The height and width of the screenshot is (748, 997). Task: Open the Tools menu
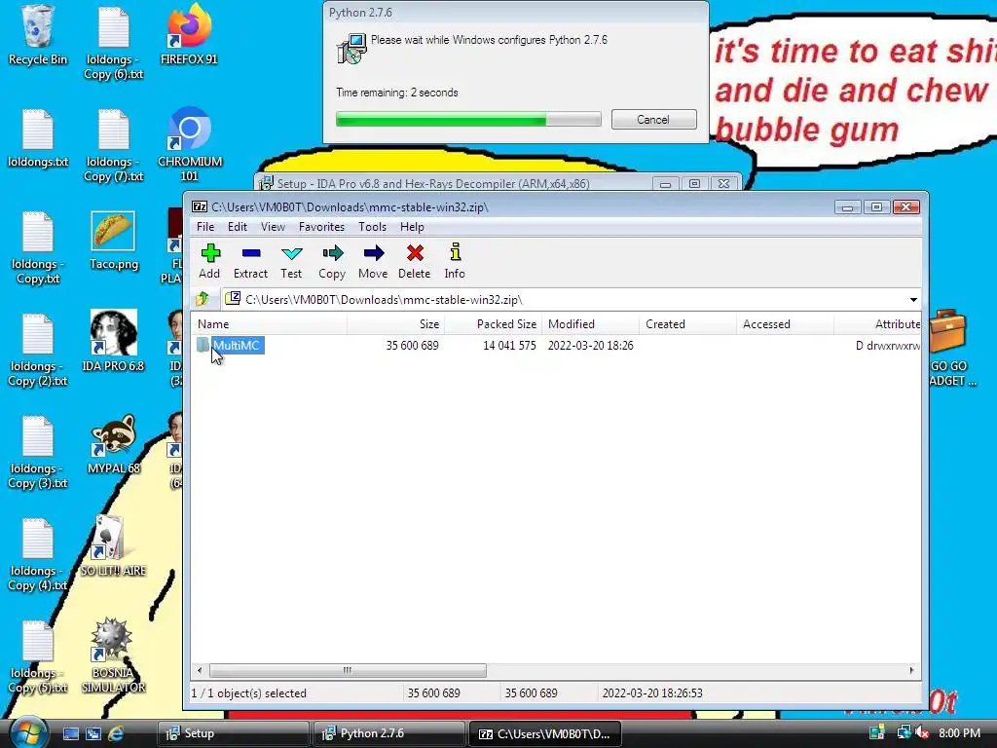pos(372,227)
